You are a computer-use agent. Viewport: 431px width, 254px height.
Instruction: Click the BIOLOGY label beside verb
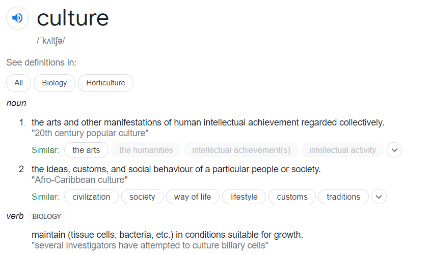46,216
